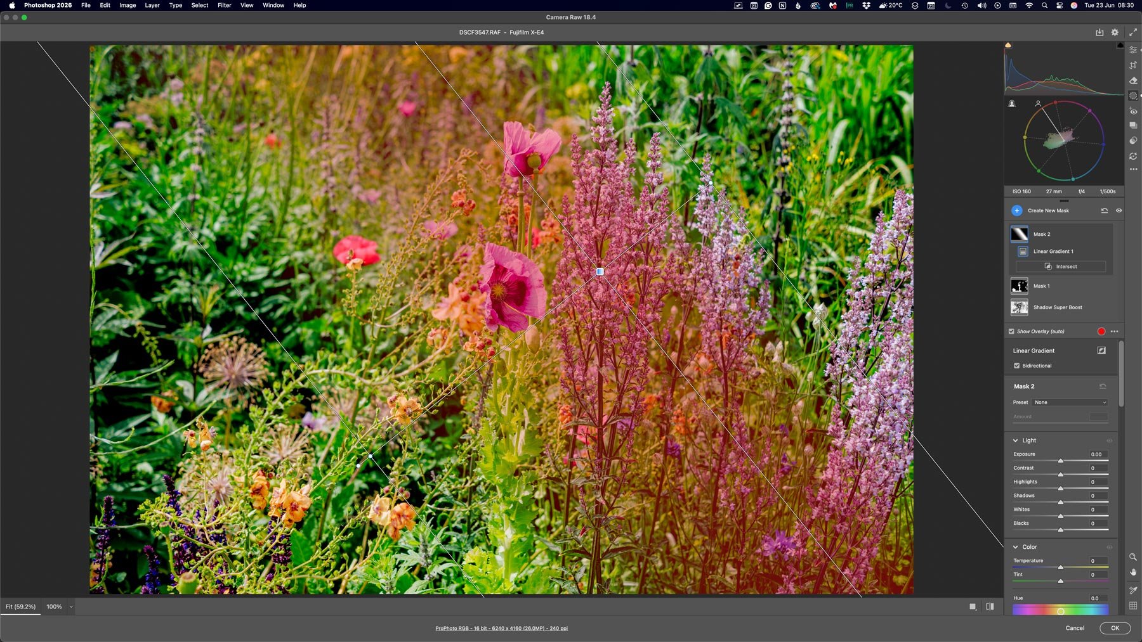Select the Mask 1 thumbnail
Image resolution: width=1142 pixels, height=642 pixels.
1019,286
